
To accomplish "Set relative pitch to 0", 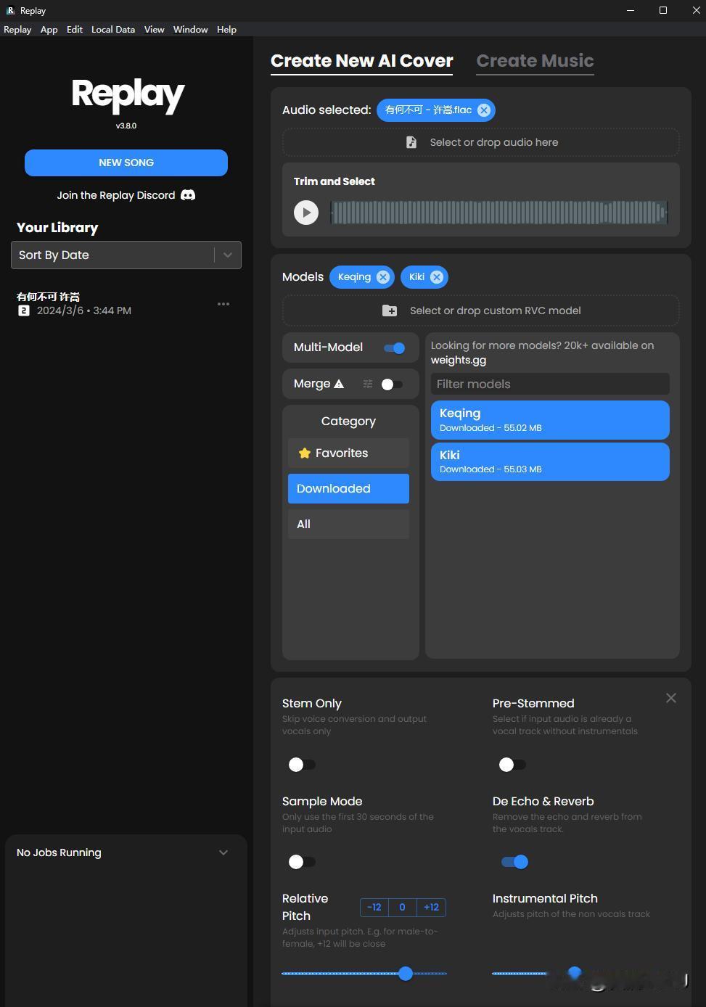I will coord(402,908).
